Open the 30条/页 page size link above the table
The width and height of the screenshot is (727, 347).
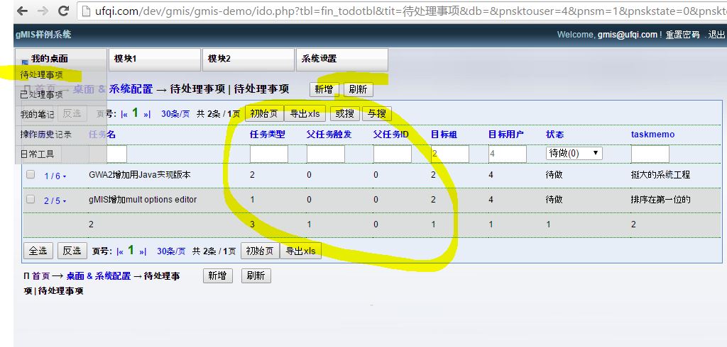pyautogui.click(x=175, y=114)
